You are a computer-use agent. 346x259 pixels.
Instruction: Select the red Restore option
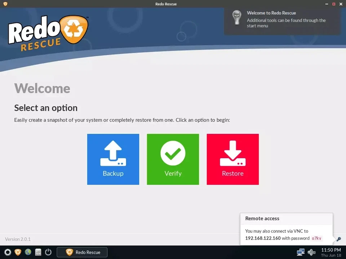coord(232,159)
